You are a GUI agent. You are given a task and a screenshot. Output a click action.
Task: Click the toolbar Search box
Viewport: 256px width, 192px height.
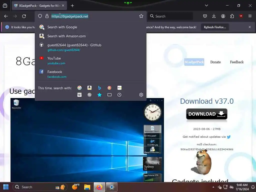pos(170,16)
